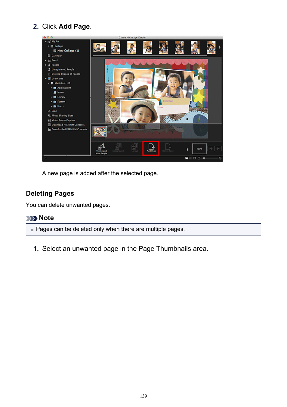287x407 pixels.
Task: Click the Print button
Action: [199, 149]
